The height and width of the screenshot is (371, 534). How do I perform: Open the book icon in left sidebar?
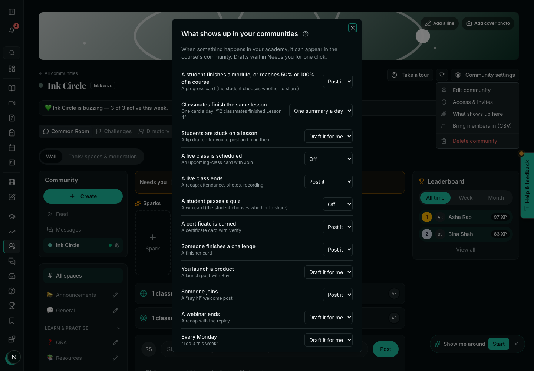point(12,88)
